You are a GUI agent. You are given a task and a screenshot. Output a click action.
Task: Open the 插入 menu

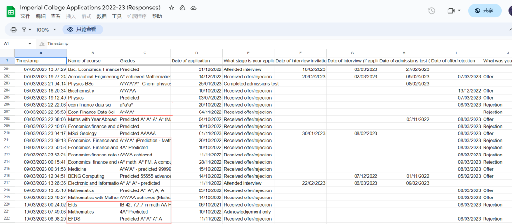coord(71,16)
